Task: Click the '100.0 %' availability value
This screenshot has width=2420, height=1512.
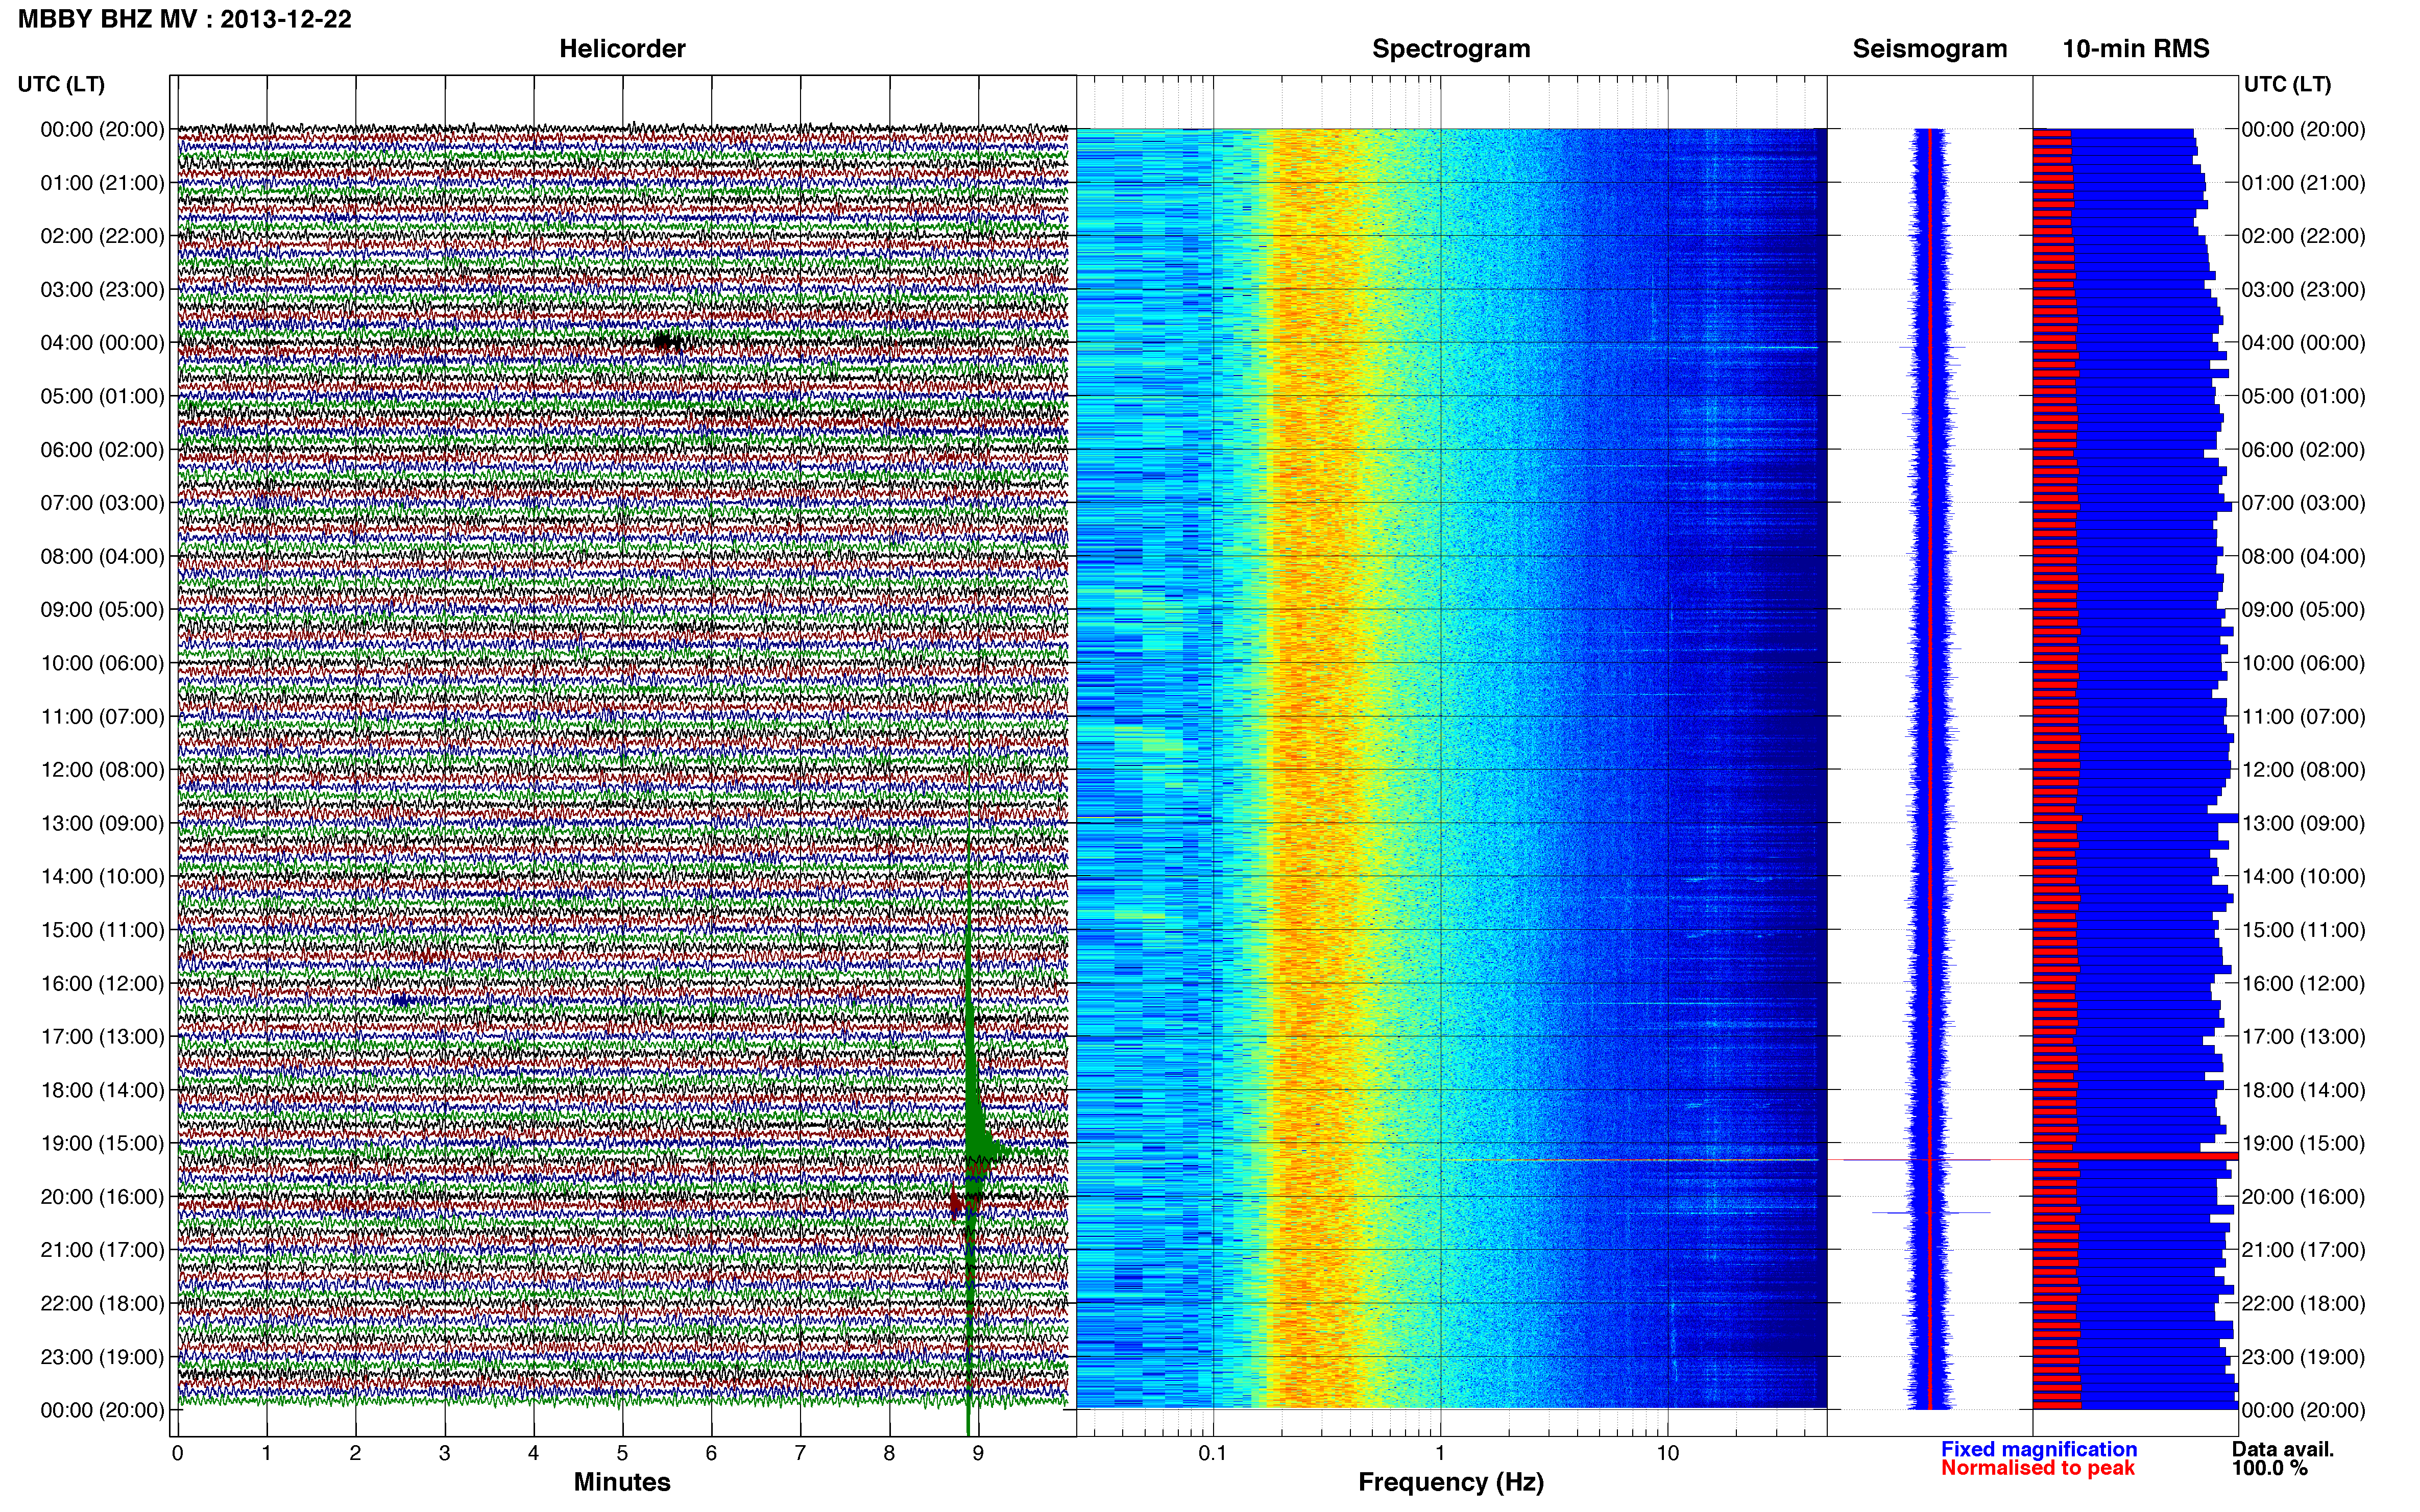Action: [x=2270, y=1468]
